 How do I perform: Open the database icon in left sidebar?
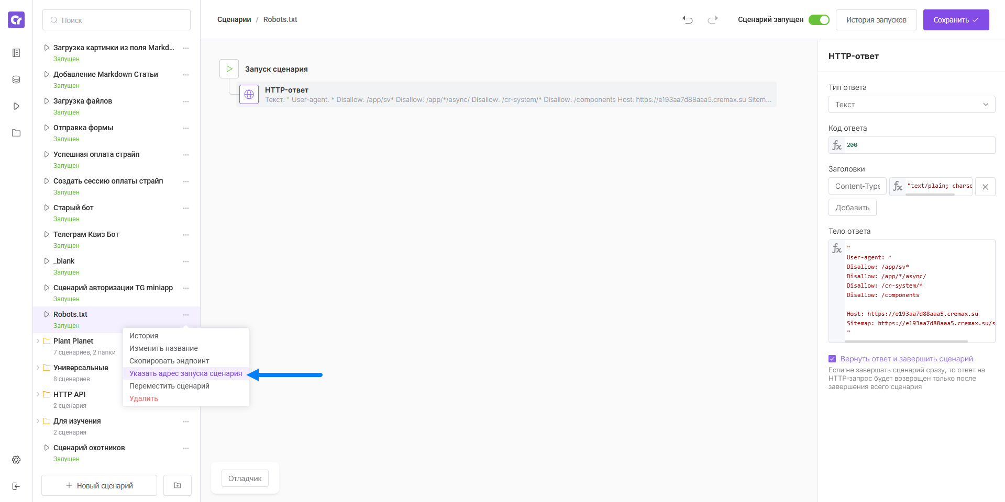pos(16,79)
